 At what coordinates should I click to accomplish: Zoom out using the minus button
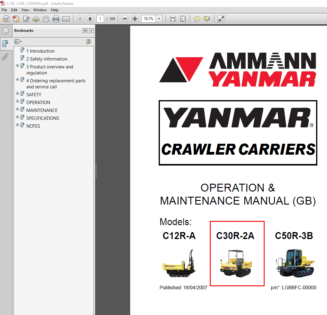click(125, 19)
